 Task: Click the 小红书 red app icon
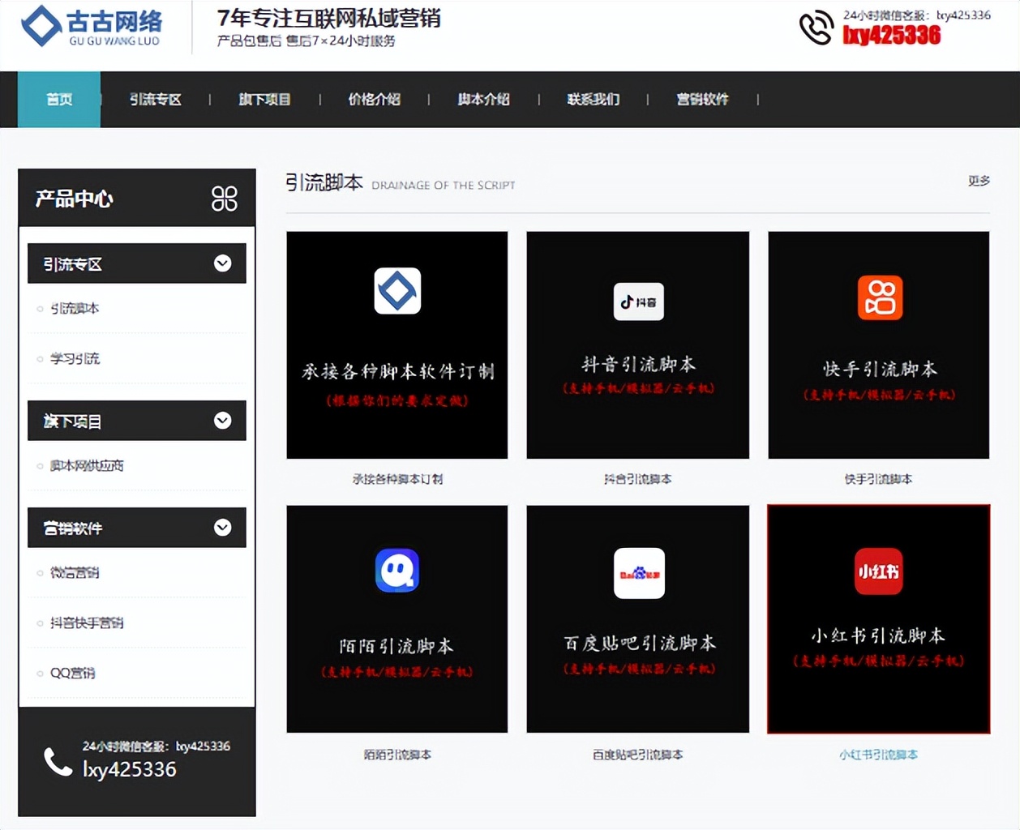(879, 571)
